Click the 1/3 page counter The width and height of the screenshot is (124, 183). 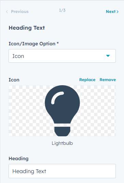pyautogui.click(x=62, y=10)
